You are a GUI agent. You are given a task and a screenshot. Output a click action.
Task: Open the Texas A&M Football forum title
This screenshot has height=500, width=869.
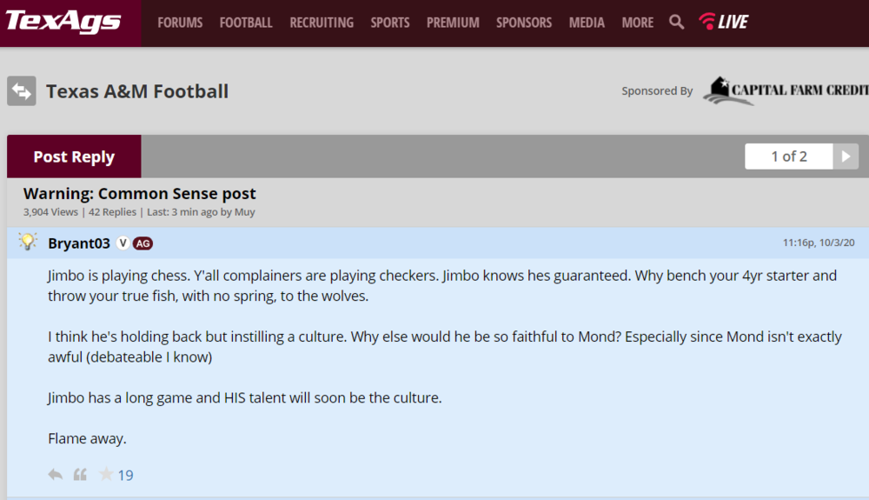pos(137,91)
